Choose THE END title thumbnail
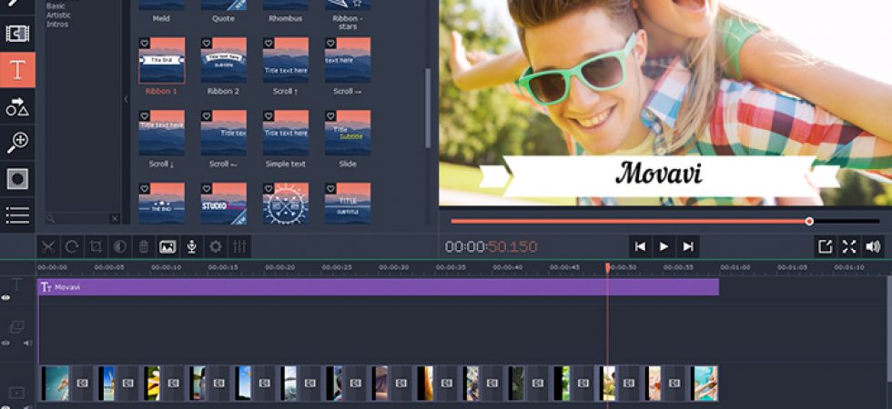This screenshot has height=409, width=892. coord(162,204)
